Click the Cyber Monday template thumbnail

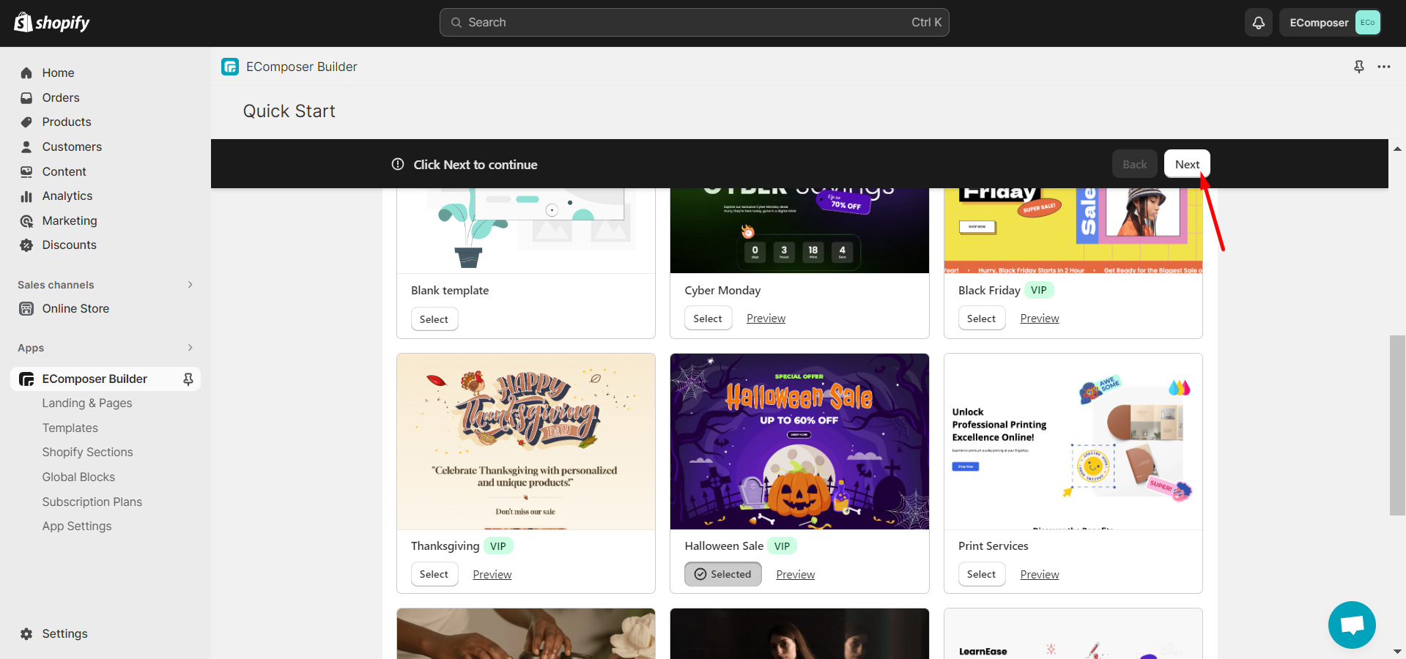[x=799, y=230]
